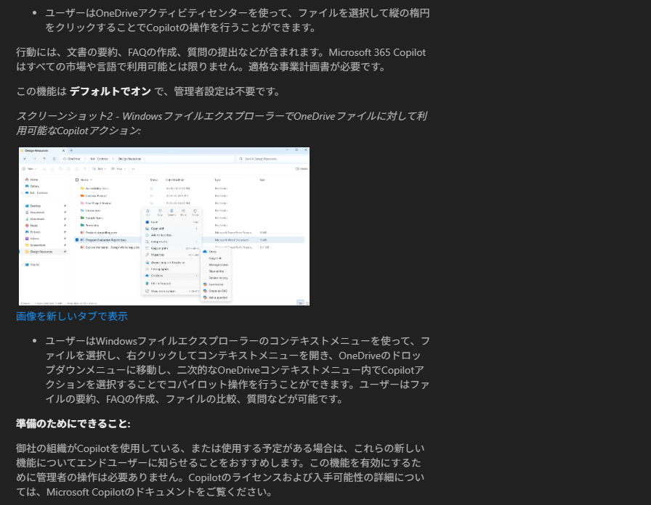Click the Delete trash icon in context menu
The height and width of the screenshot is (505, 651).
195,211
